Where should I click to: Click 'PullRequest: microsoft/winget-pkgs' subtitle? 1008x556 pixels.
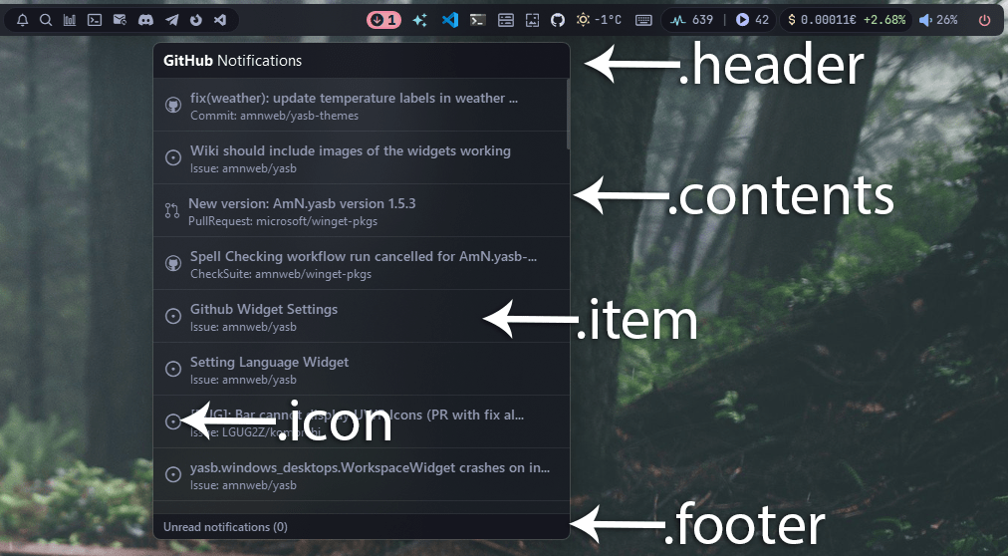click(x=283, y=221)
